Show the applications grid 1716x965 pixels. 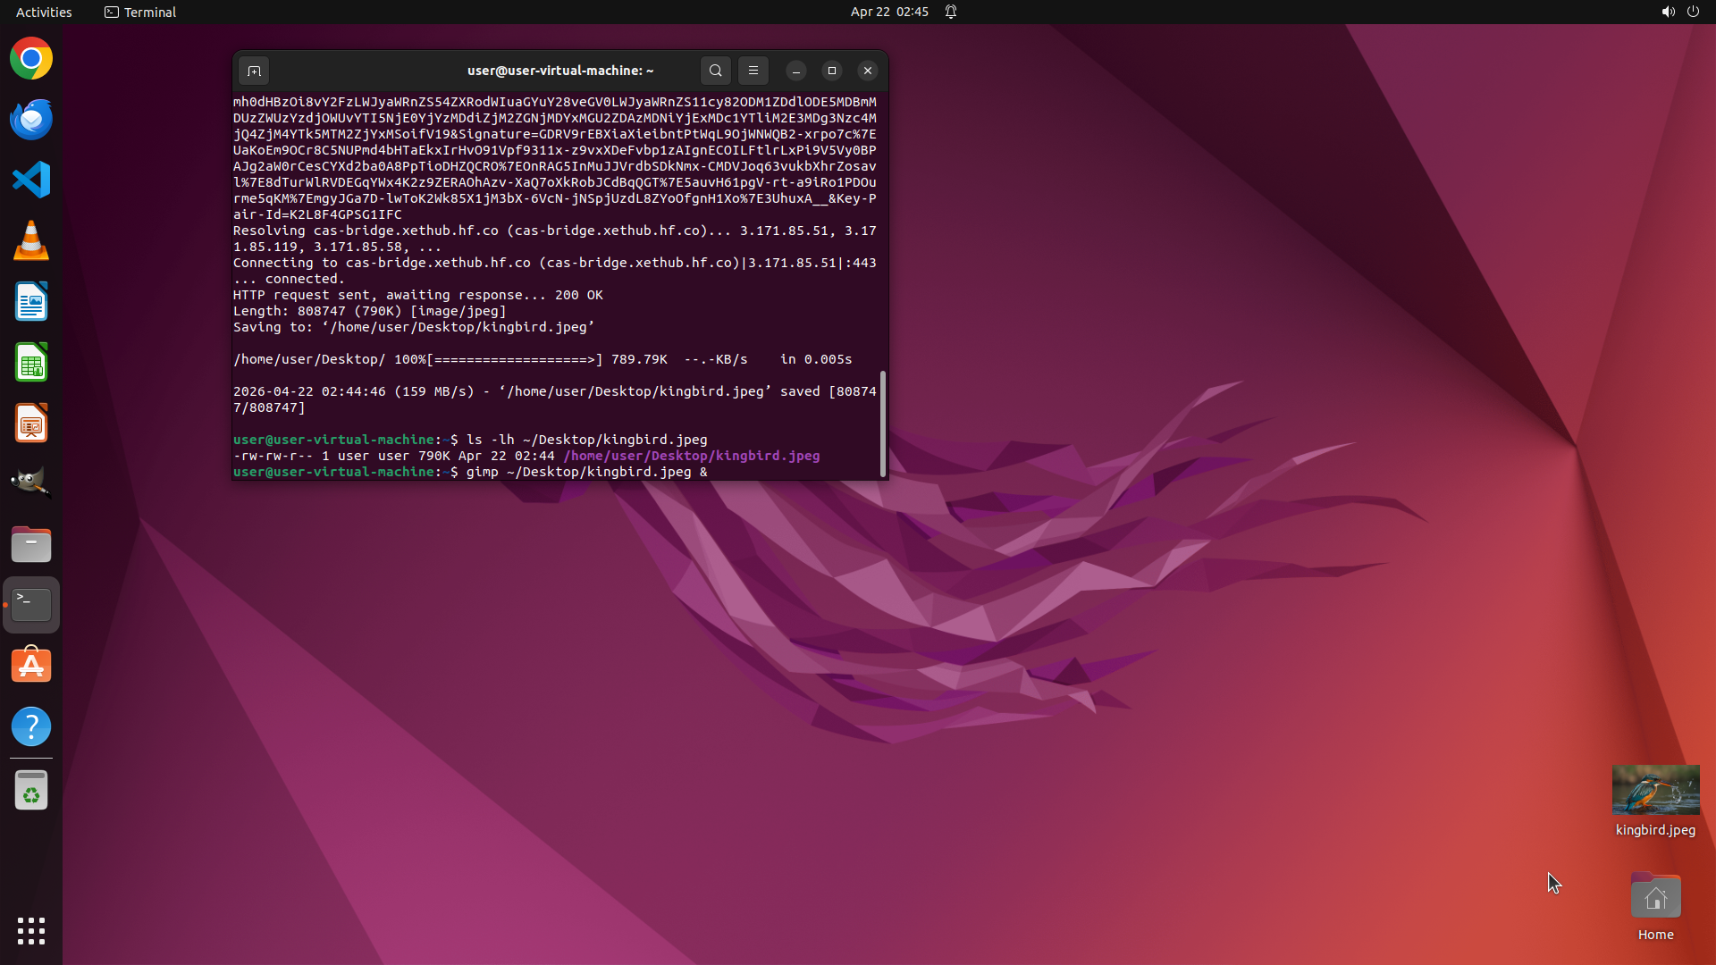pos(31,930)
